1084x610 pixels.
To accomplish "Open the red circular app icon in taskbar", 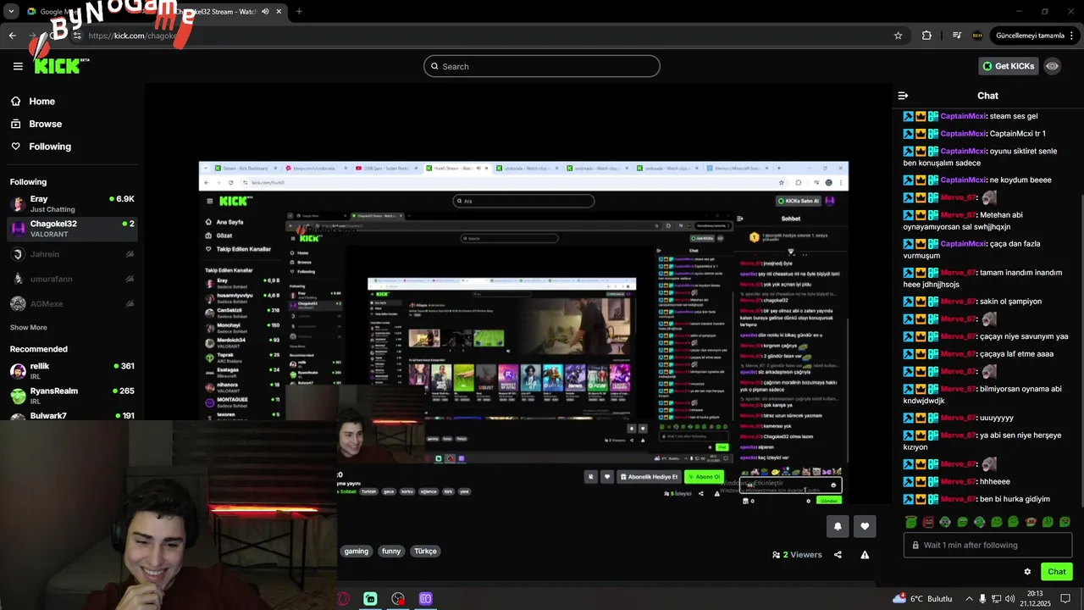I will [398, 598].
